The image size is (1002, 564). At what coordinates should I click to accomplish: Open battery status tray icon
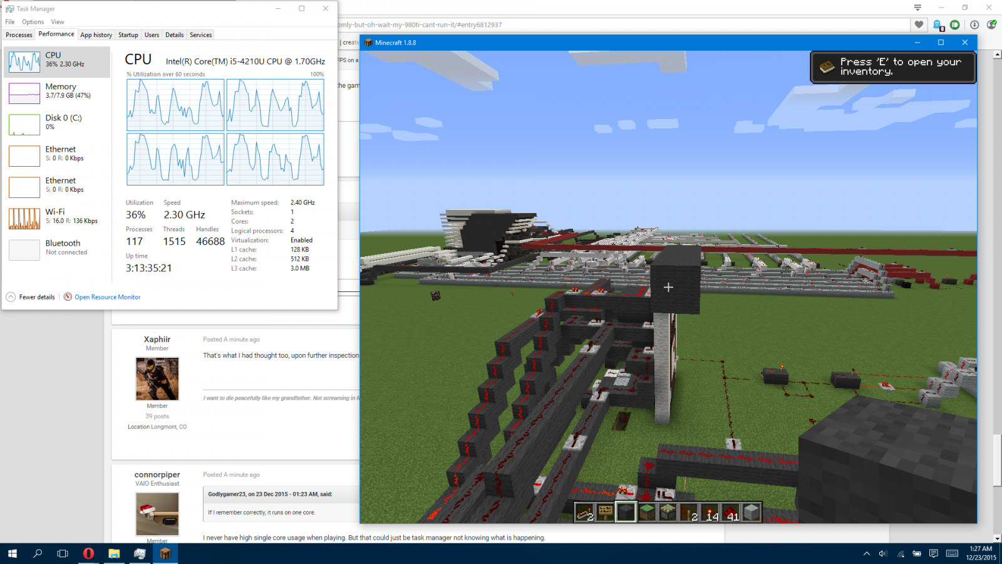click(917, 553)
